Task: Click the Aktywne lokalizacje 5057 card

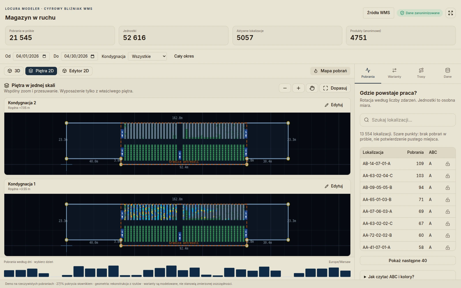Action: (x=287, y=35)
